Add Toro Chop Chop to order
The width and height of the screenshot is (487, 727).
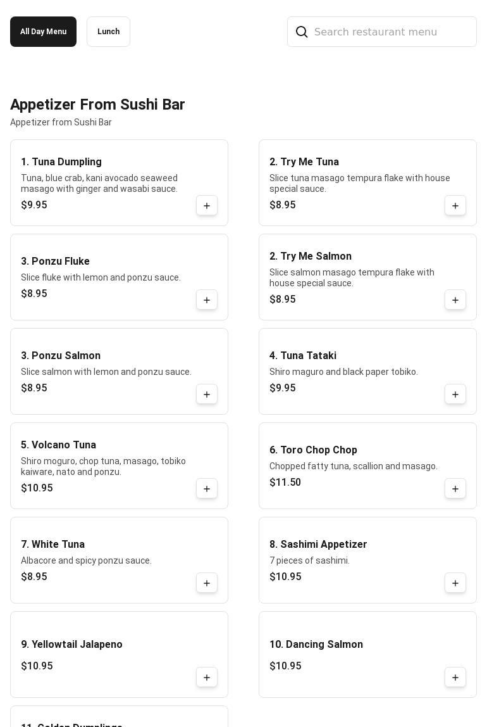click(x=455, y=489)
